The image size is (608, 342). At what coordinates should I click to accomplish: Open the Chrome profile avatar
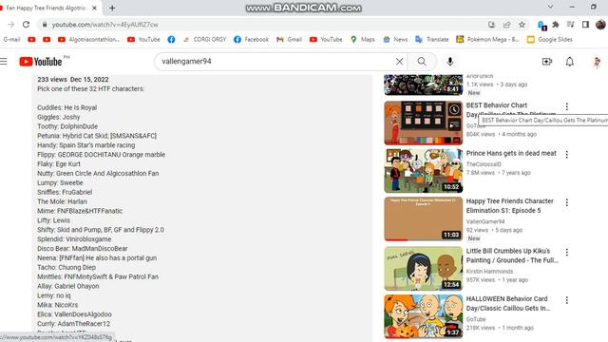(x=600, y=25)
